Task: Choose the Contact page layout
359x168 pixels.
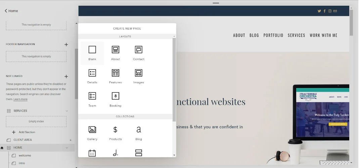Action: pyautogui.click(x=138, y=53)
